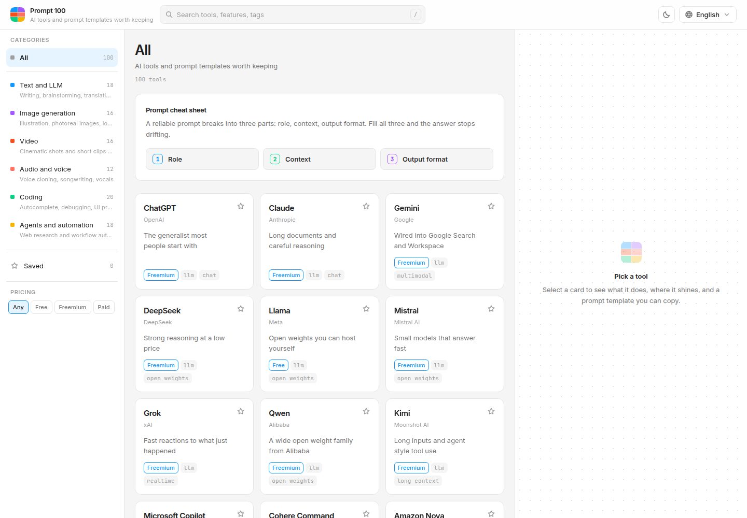Open the English language dropdown

[708, 15]
